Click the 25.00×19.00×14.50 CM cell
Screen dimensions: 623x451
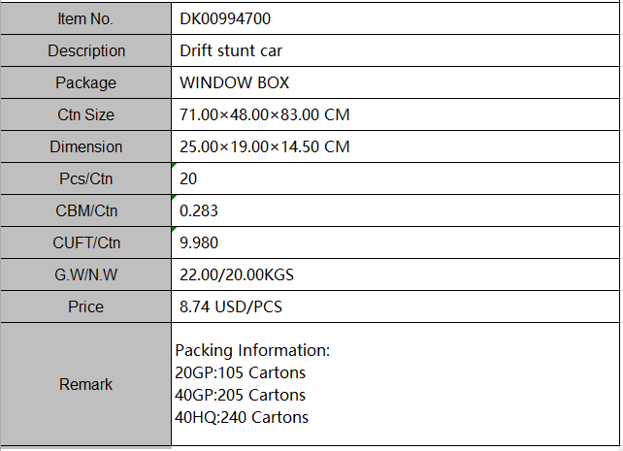click(x=394, y=146)
